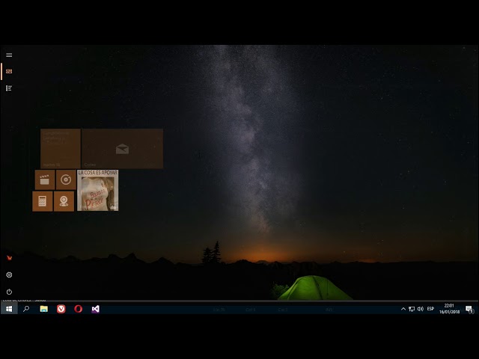
Task: Click the user account icon in Start sidebar
Action: (x=9, y=258)
